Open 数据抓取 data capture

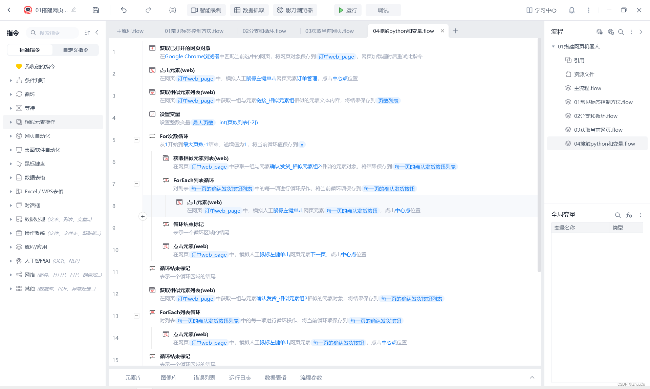coord(250,10)
